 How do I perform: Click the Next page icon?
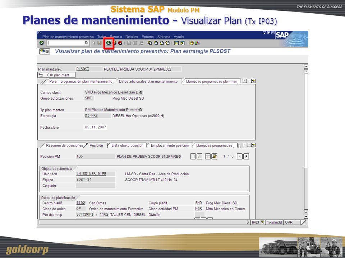pos(162,43)
